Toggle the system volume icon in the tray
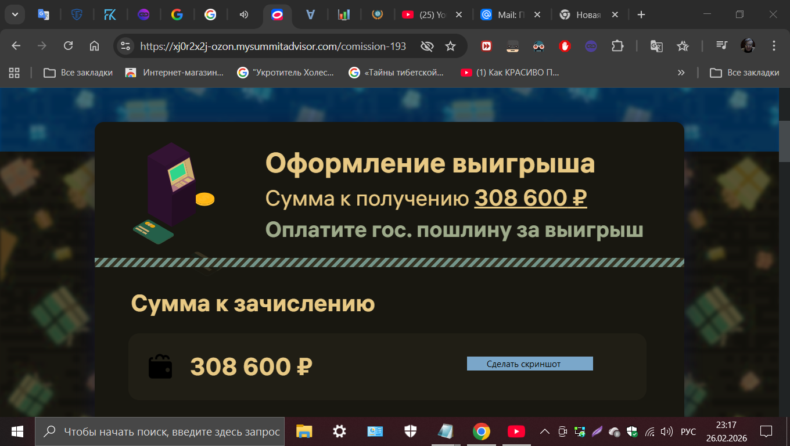This screenshot has height=446, width=790. 666,431
